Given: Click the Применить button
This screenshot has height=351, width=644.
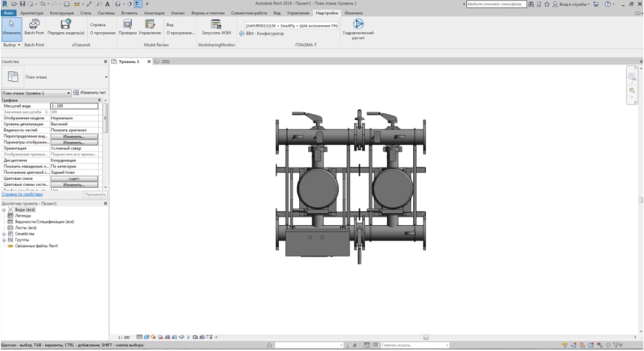Looking at the screenshot, I should point(95,194).
